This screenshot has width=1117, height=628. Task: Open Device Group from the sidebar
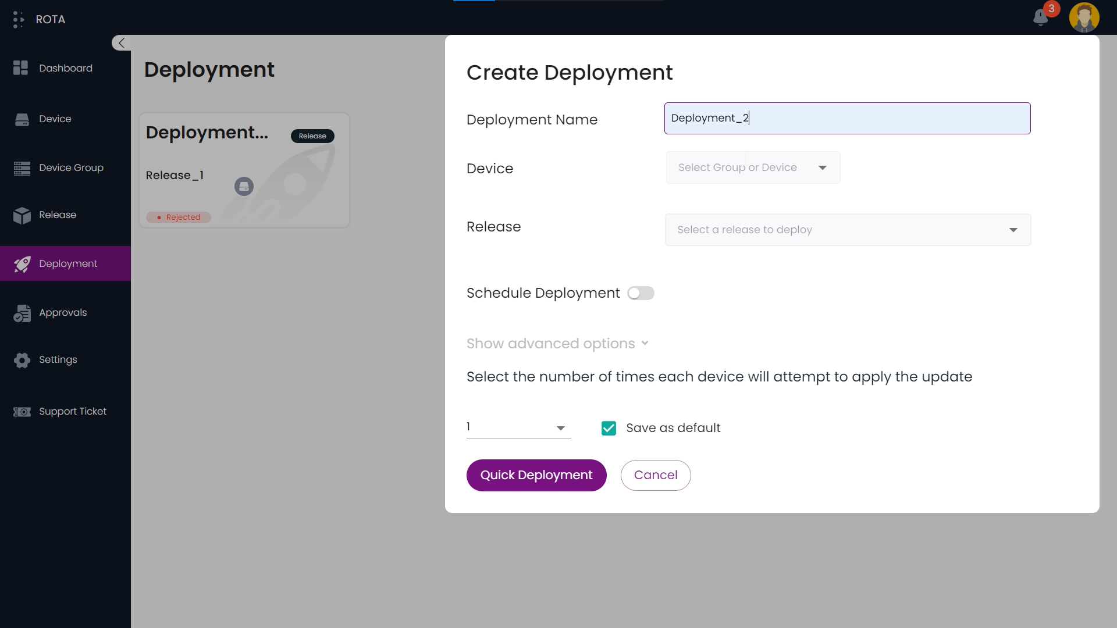click(22, 168)
